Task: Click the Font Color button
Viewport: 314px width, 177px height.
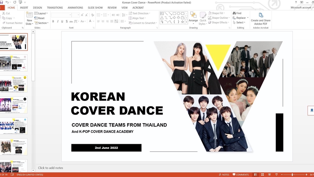Action: point(90,21)
